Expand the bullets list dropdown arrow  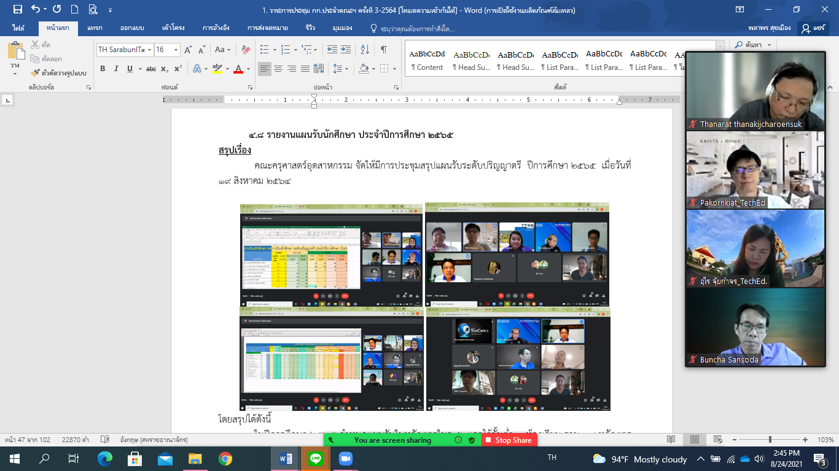(x=273, y=50)
